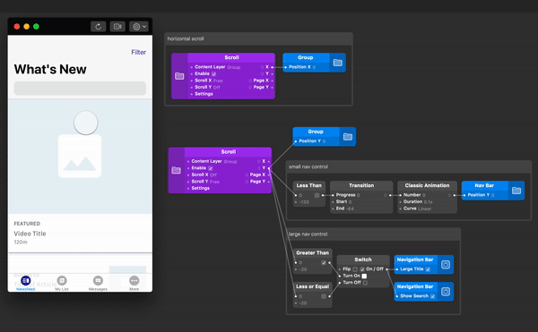Open Scroll Y Free option in lower Scroll patch
The image size is (538, 332).
coord(214,182)
